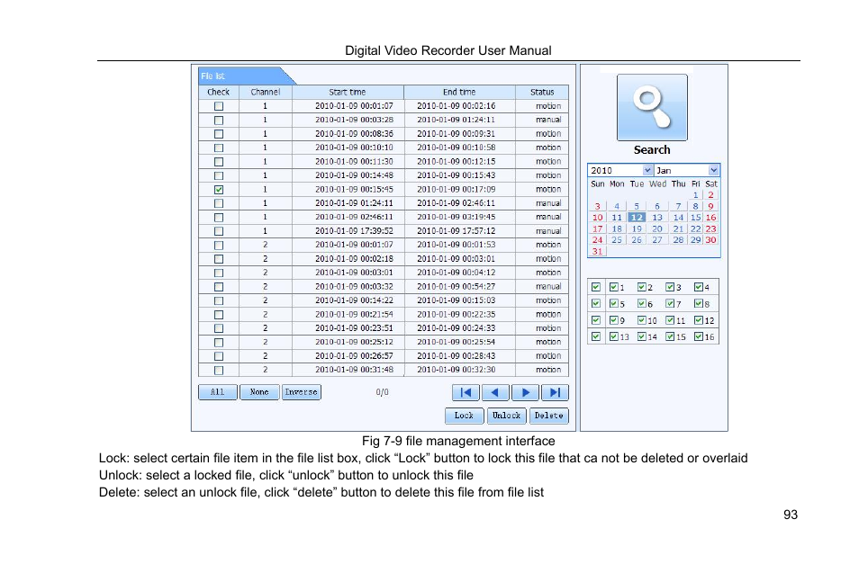
Task: Toggle channel 6 checkbox in channel grid
Action: click(x=641, y=303)
